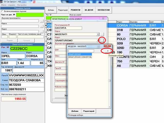Click the confirm selection arrow button
Image resolution: width=164 pixels, height=123 pixels.
point(108,51)
